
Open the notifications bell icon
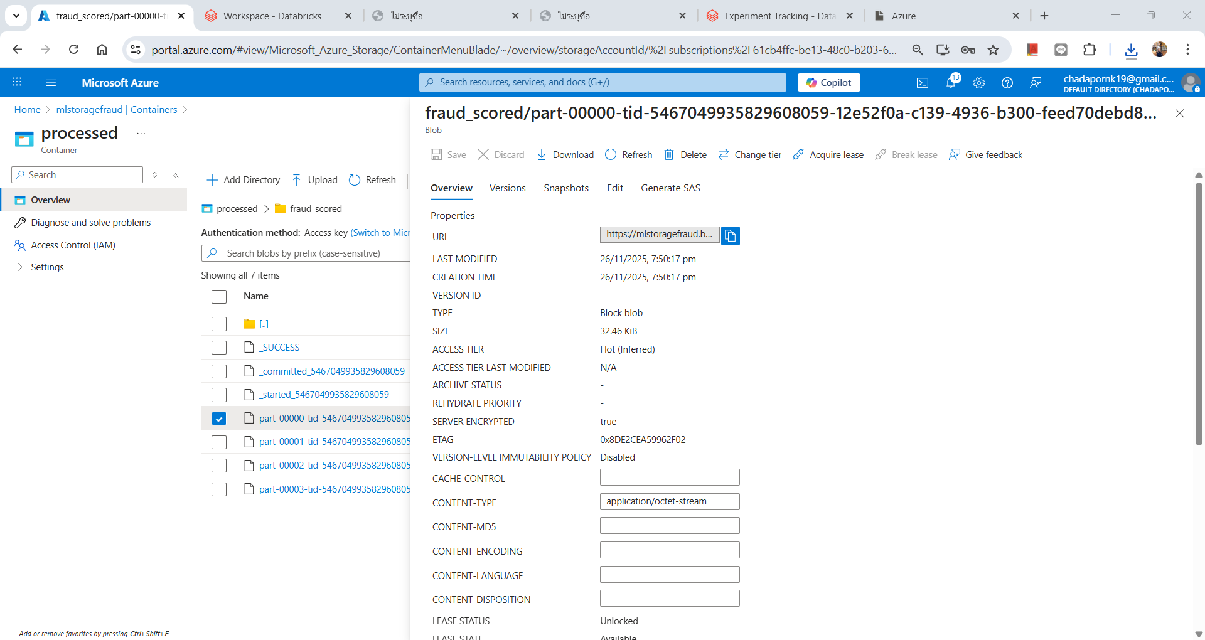(951, 82)
